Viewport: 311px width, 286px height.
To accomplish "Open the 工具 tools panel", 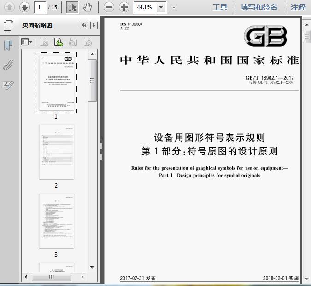I will 220,7.
